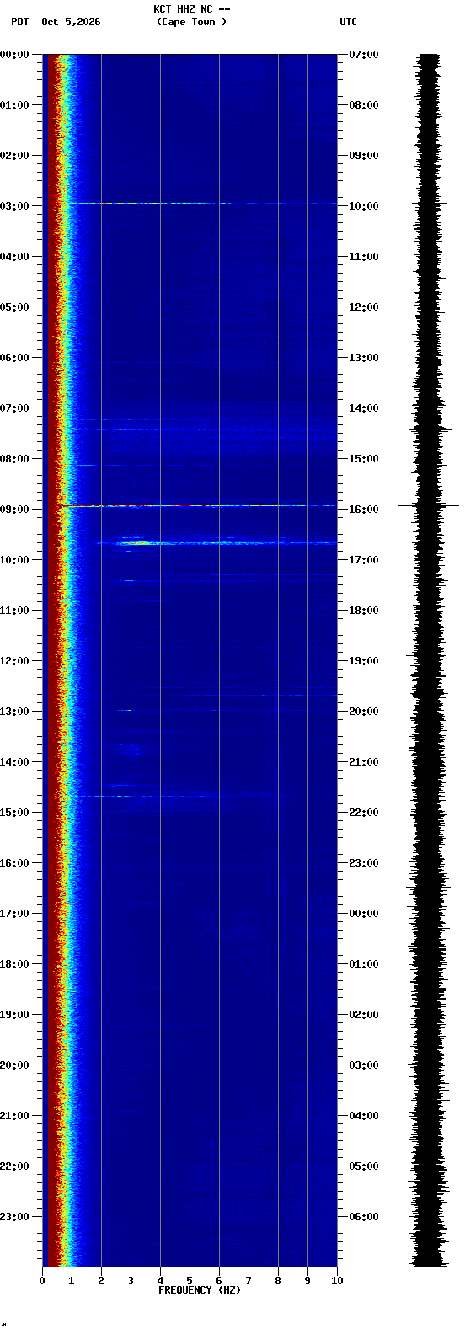The width and height of the screenshot is (465, 1334).
Task: Click the 00:00 UTC time label
Action: point(364,914)
